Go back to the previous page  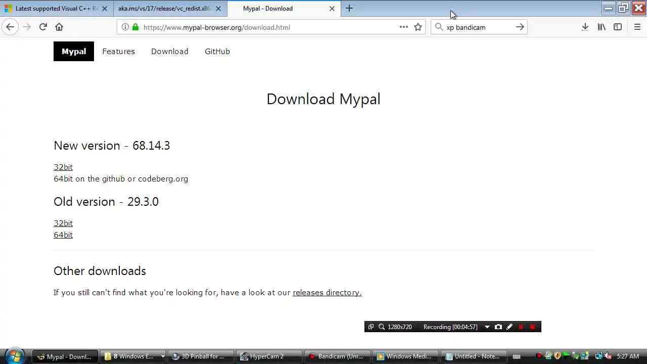coord(10,27)
